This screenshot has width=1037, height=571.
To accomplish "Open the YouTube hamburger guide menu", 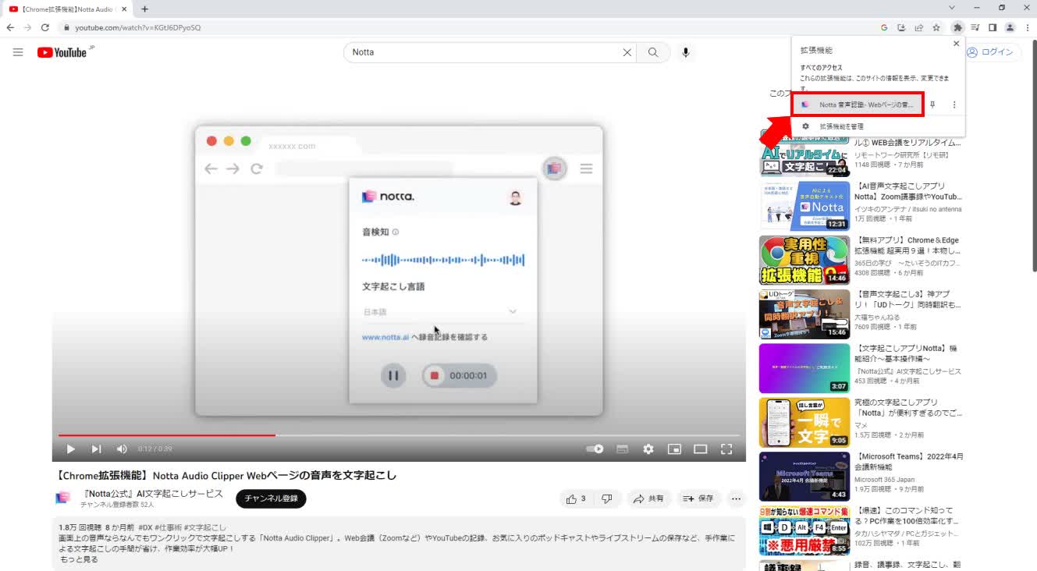I will coord(18,52).
